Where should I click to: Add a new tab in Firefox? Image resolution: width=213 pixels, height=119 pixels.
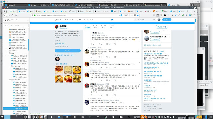point(191,11)
